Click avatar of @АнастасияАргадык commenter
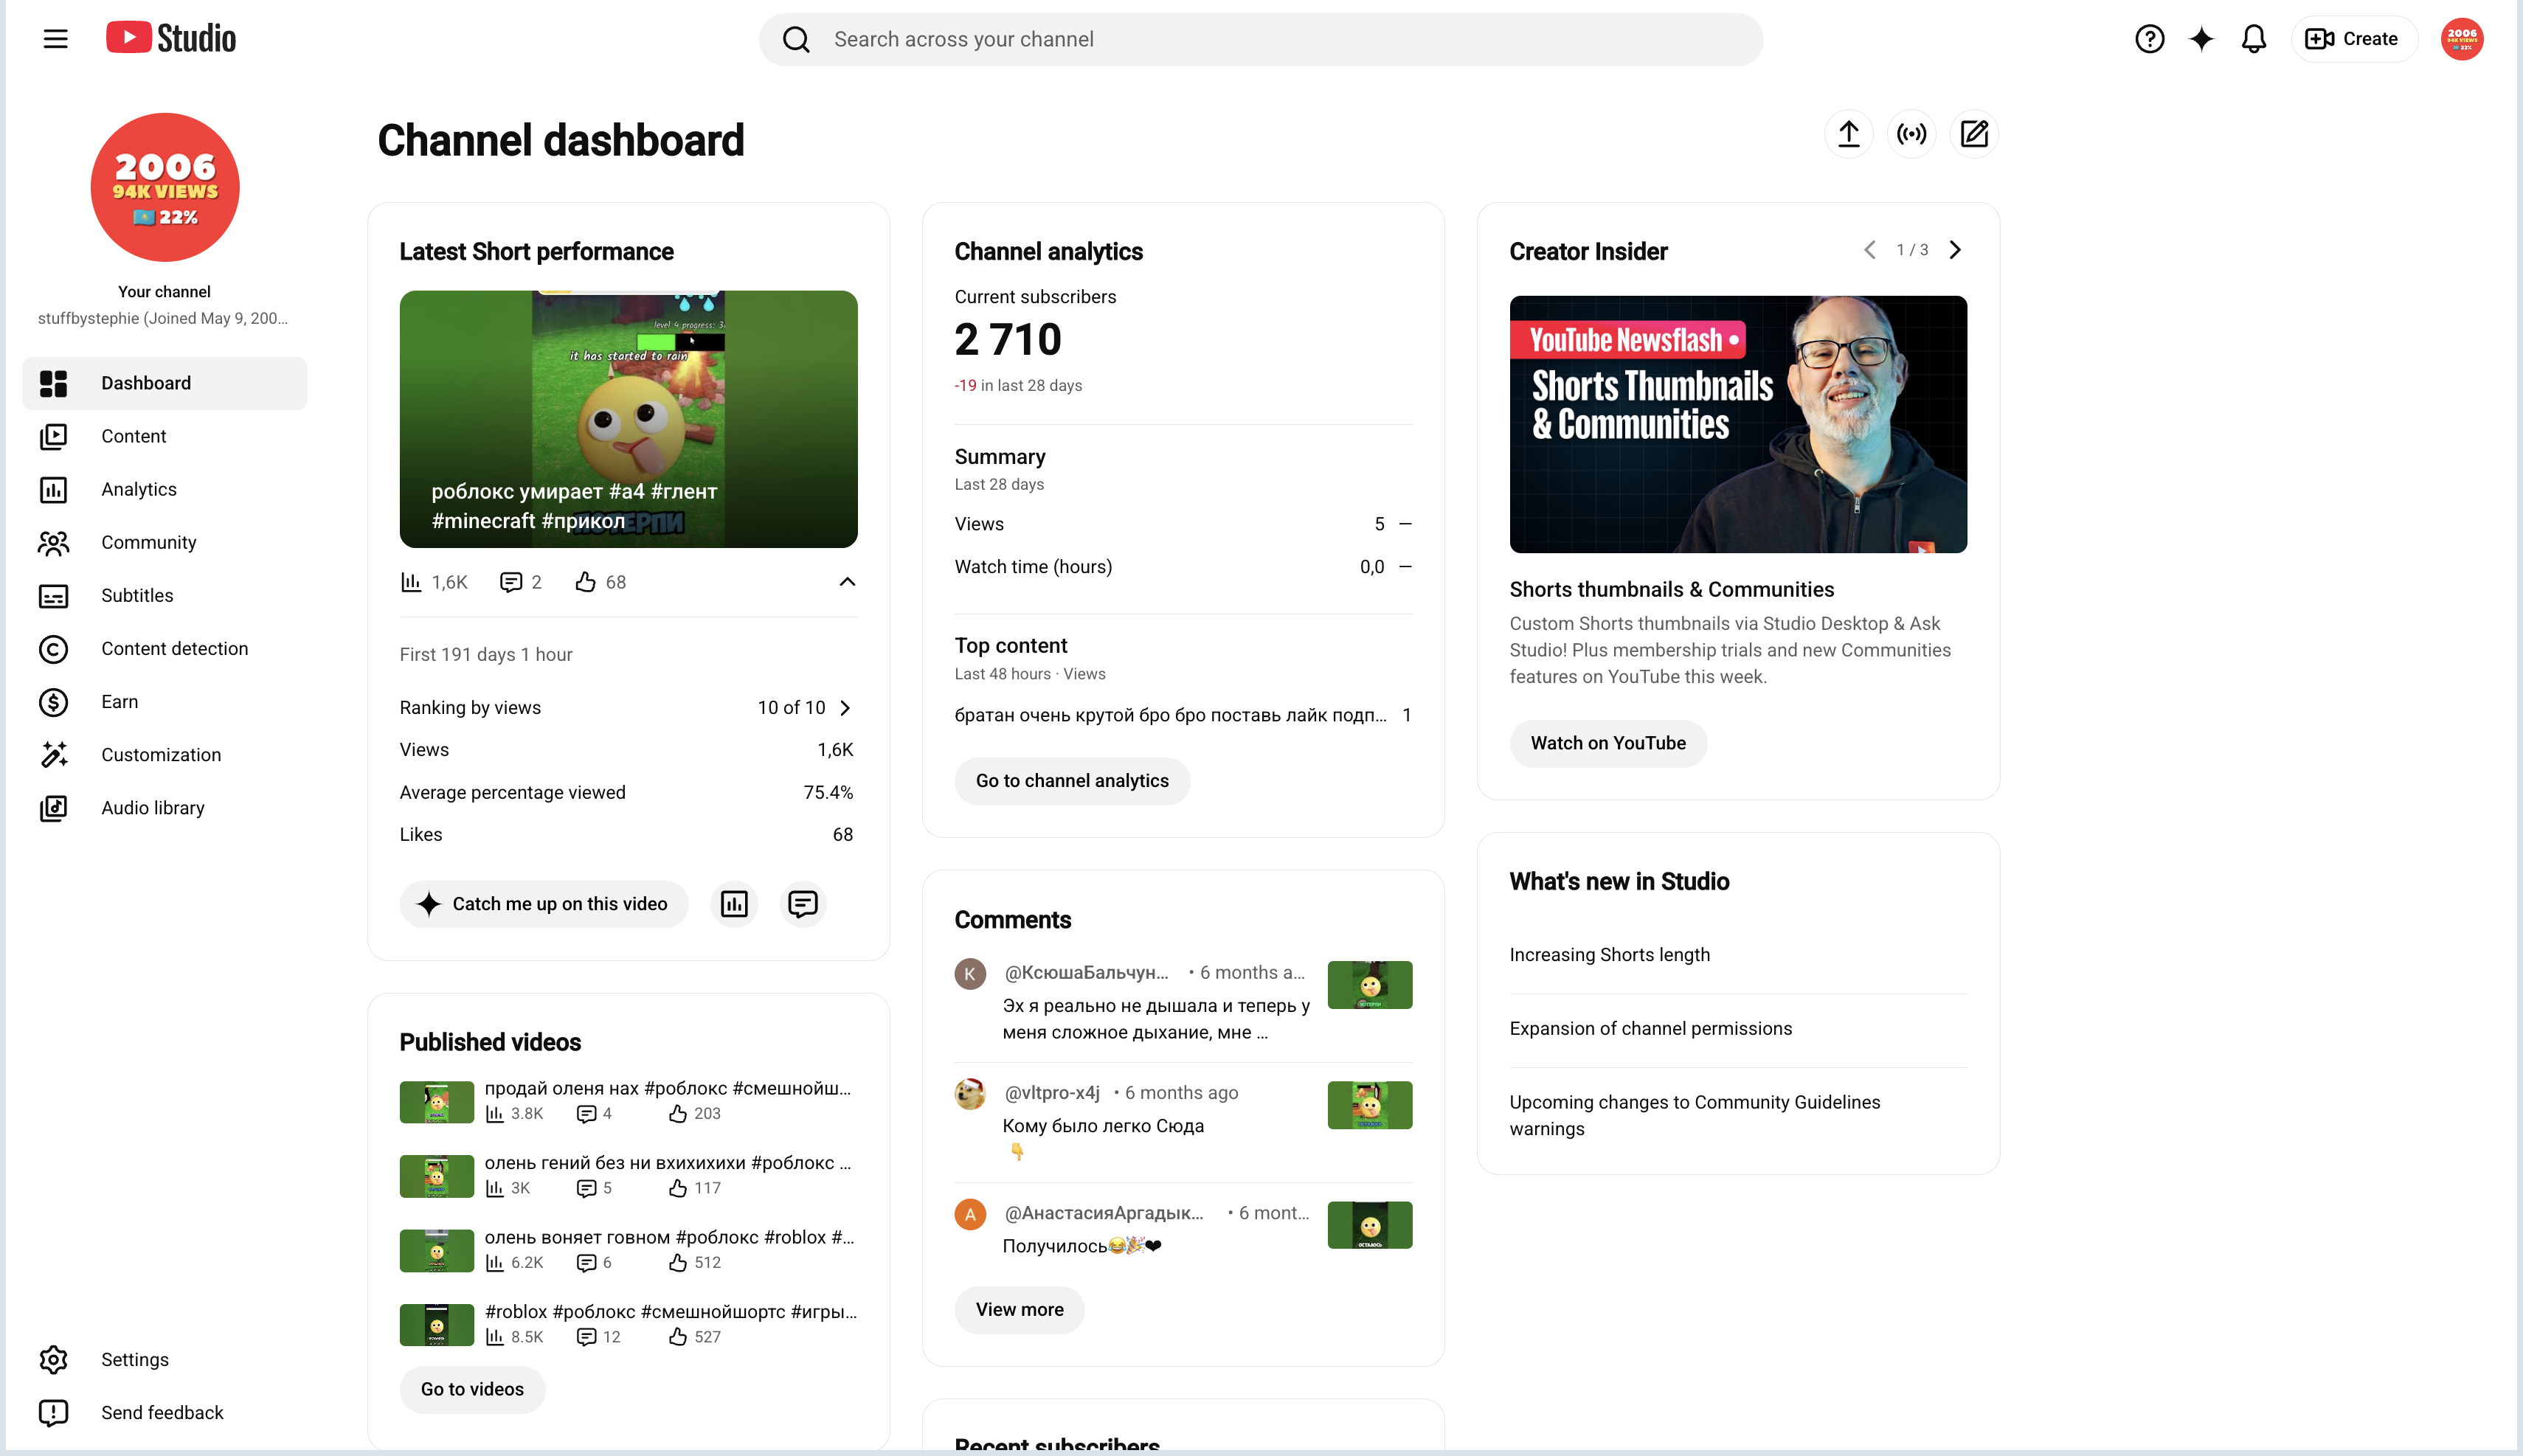 click(x=970, y=1214)
